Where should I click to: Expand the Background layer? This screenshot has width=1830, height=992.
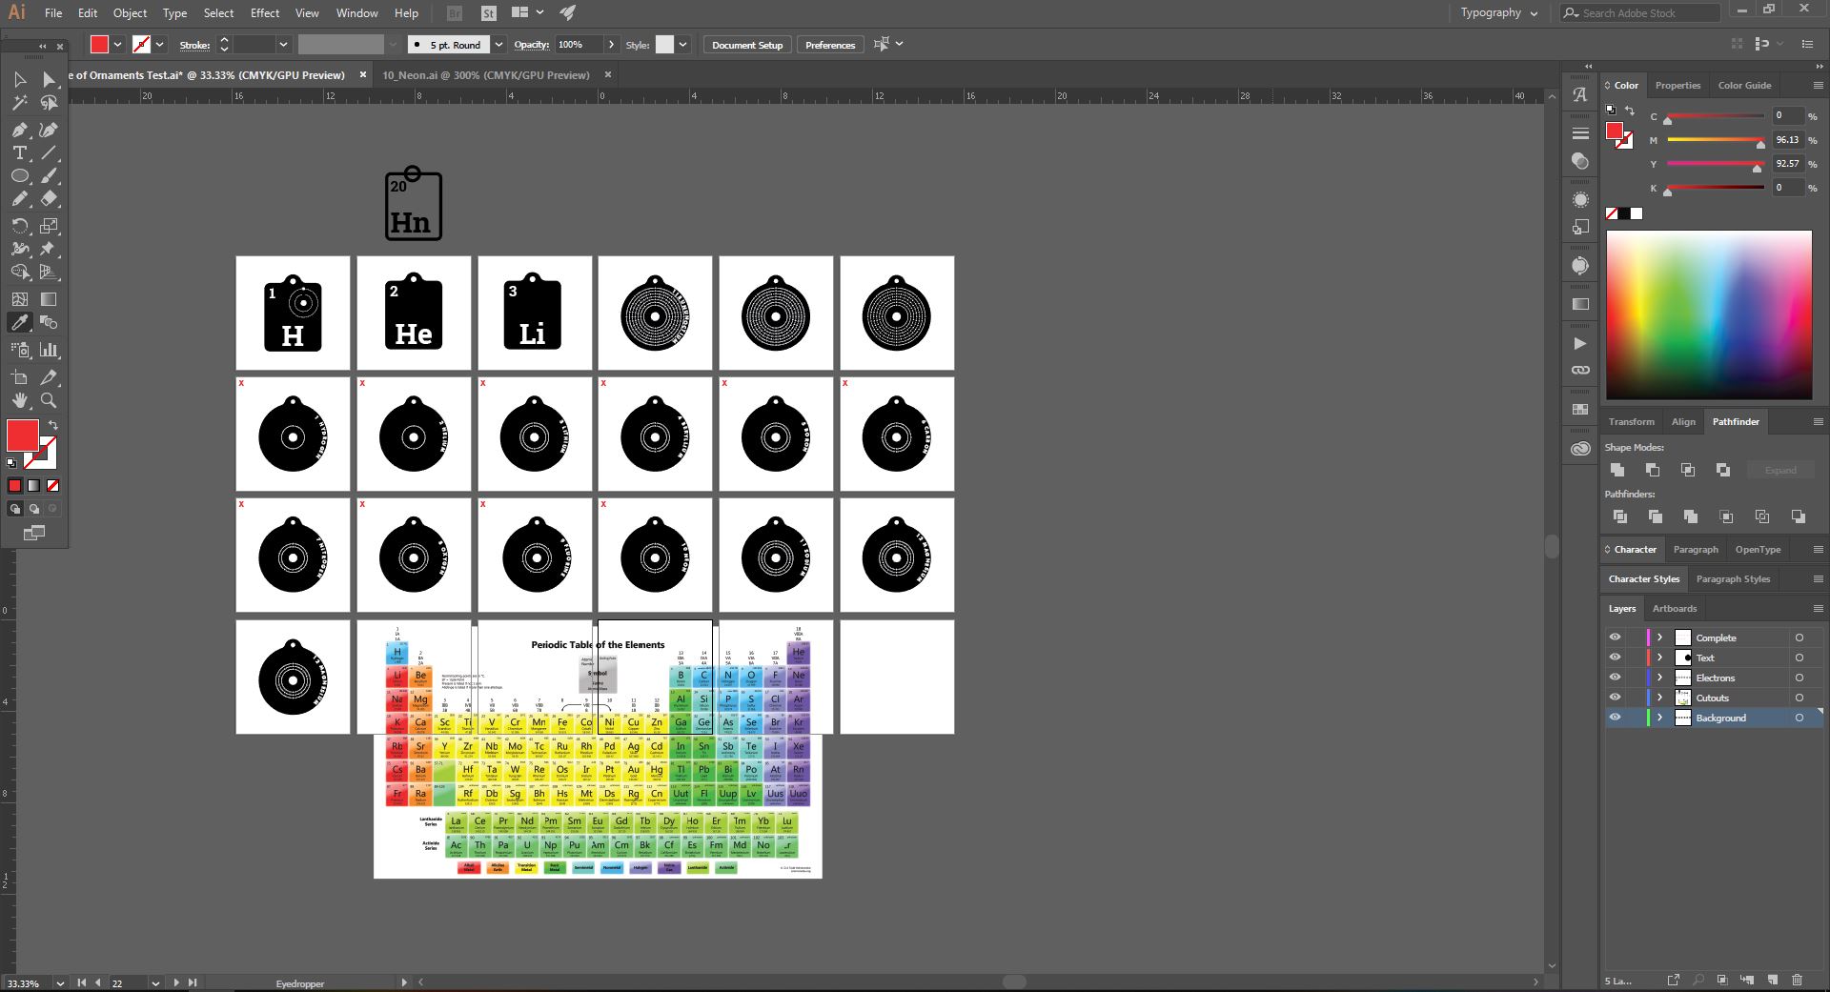tap(1659, 718)
